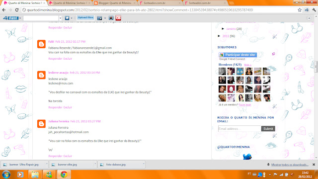
Task: Click the Juliana Ferreira author link
Action: click(x=59, y=121)
